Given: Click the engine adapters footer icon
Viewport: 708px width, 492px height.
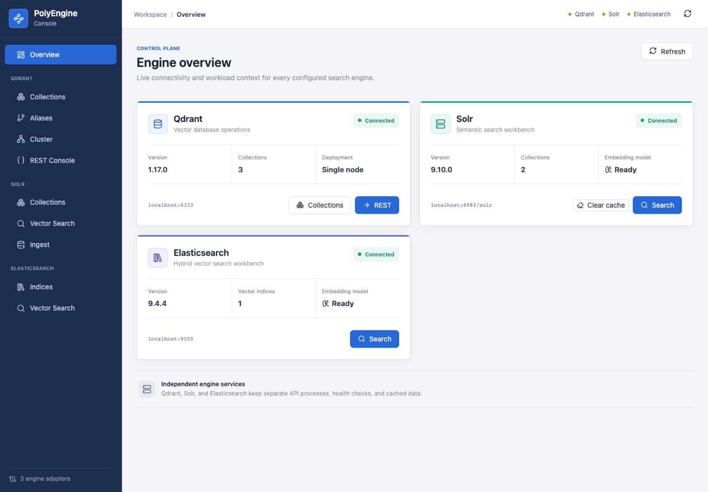Looking at the screenshot, I should tap(12, 479).
